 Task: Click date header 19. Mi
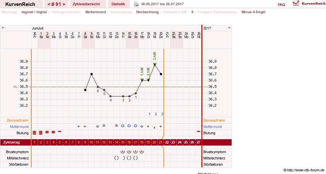155,35
